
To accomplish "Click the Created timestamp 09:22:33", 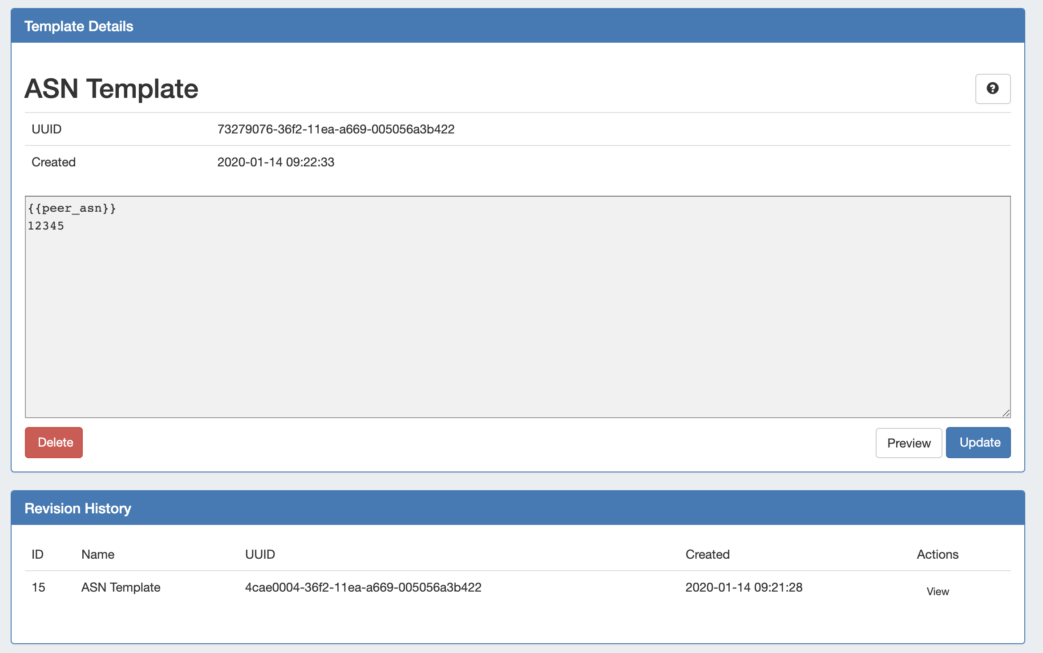I will [x=275, y=162].
